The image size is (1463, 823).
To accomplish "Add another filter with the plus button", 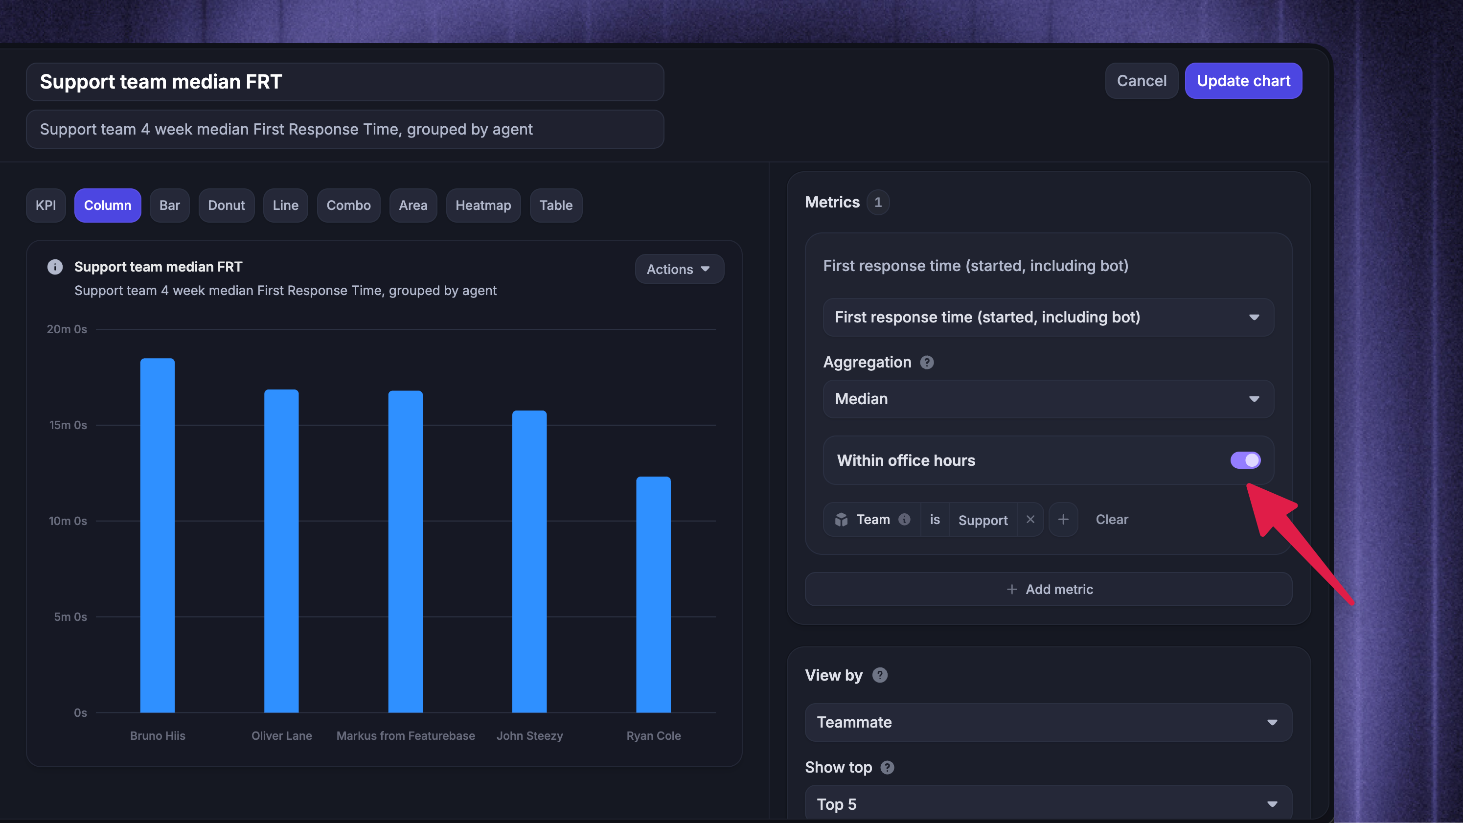I will [x=1063, y=520].
